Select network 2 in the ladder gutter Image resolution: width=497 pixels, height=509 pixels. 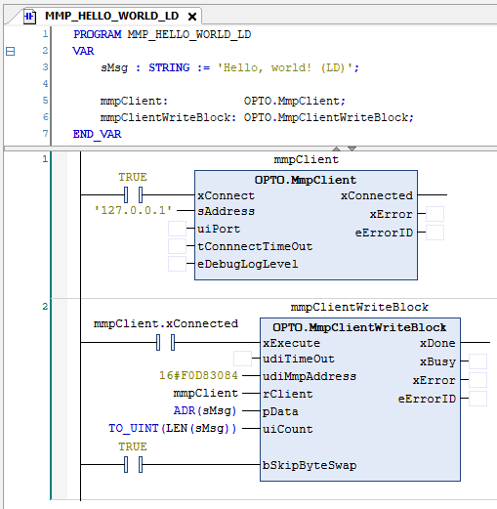45,307
